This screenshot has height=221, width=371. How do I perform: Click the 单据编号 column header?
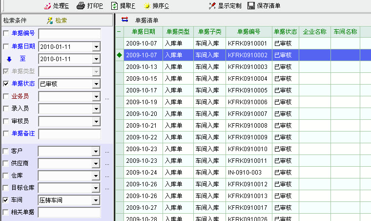(248, 32)
